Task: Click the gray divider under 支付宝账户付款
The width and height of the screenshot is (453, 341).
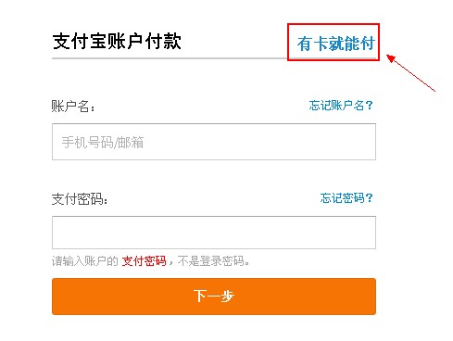Action: pos(170,57)
